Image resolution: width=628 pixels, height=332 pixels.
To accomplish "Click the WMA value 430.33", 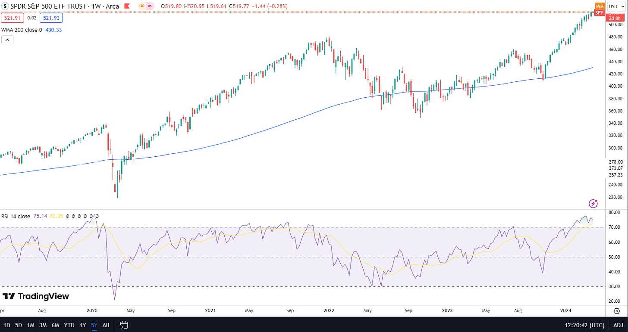I will click(54, 30).
